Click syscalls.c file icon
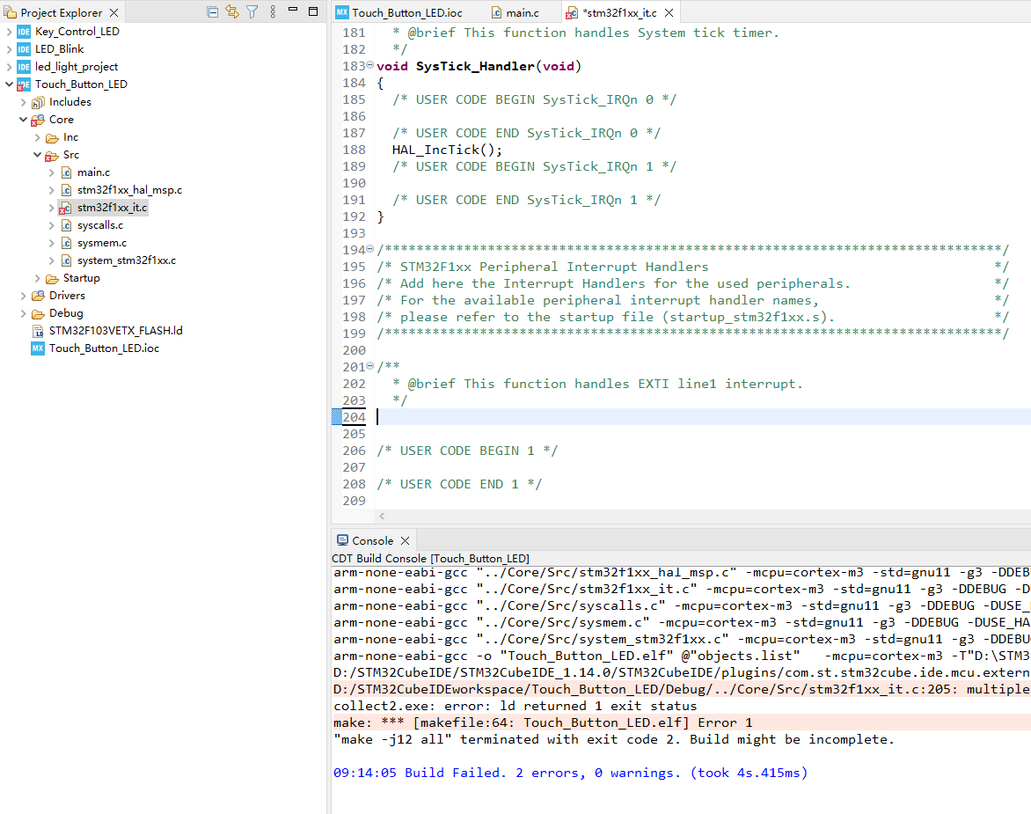Viewport: 1031px width, 814px height. 66,225
